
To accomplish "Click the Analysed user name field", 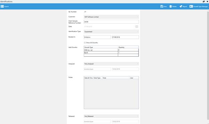I will [x=97, y=69].
